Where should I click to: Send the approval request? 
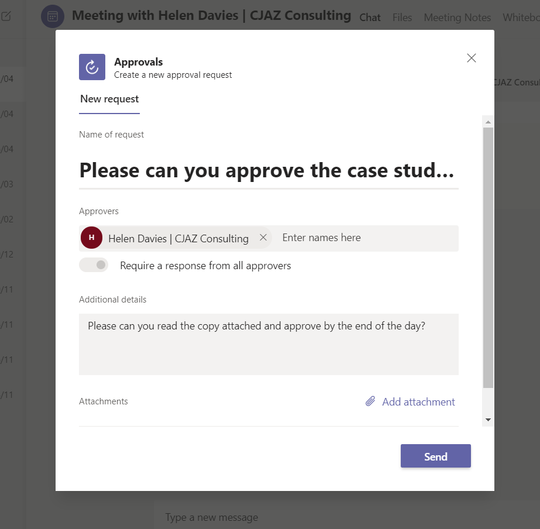pyautogui.click(x=435, y=456)
